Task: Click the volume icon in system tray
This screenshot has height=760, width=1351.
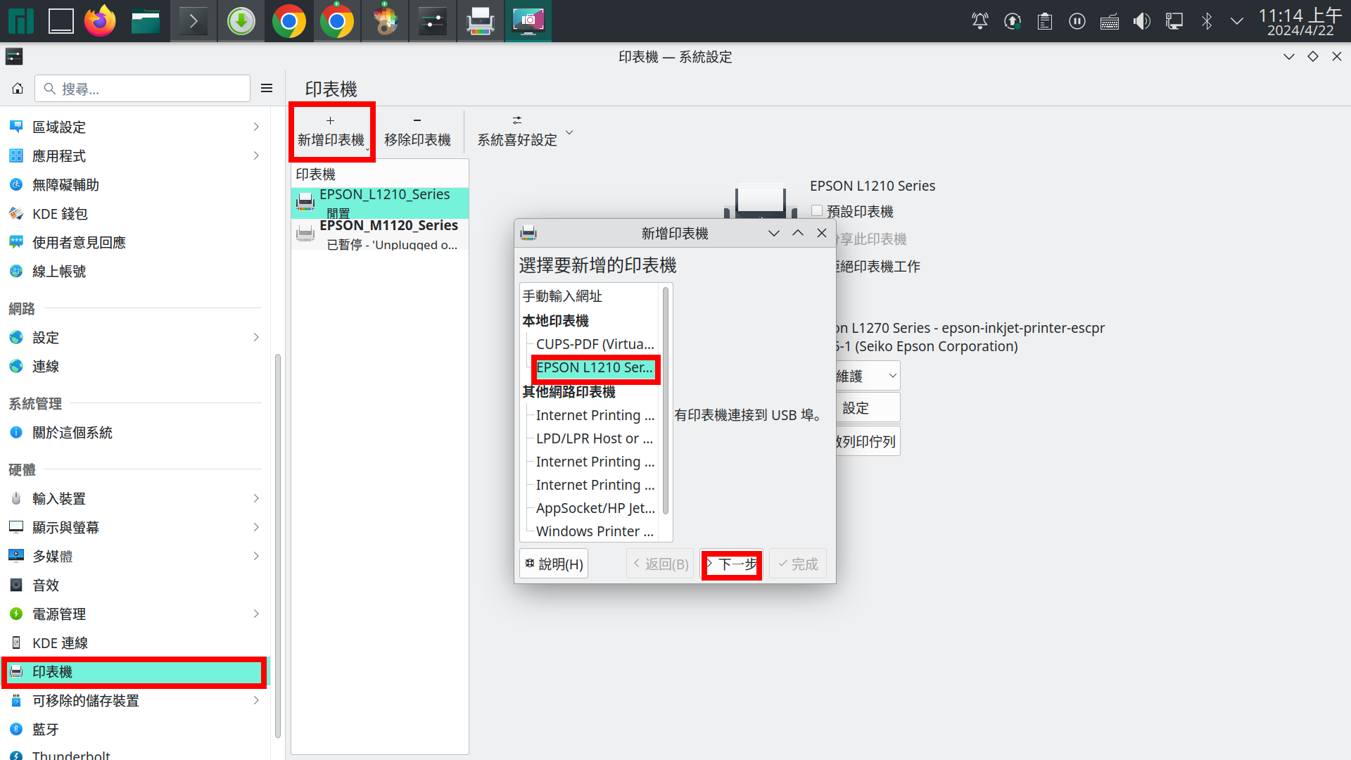Action: click(1141, 21)
